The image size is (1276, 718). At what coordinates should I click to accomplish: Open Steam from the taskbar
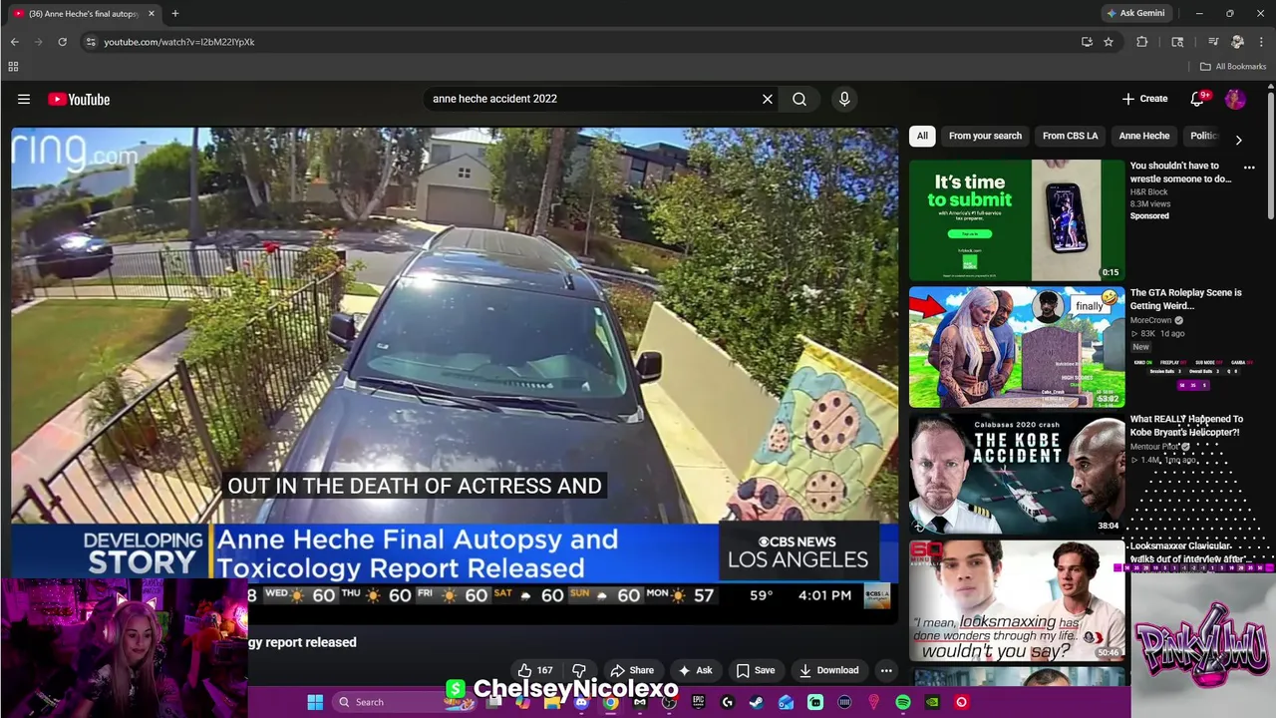click(757, 702)
